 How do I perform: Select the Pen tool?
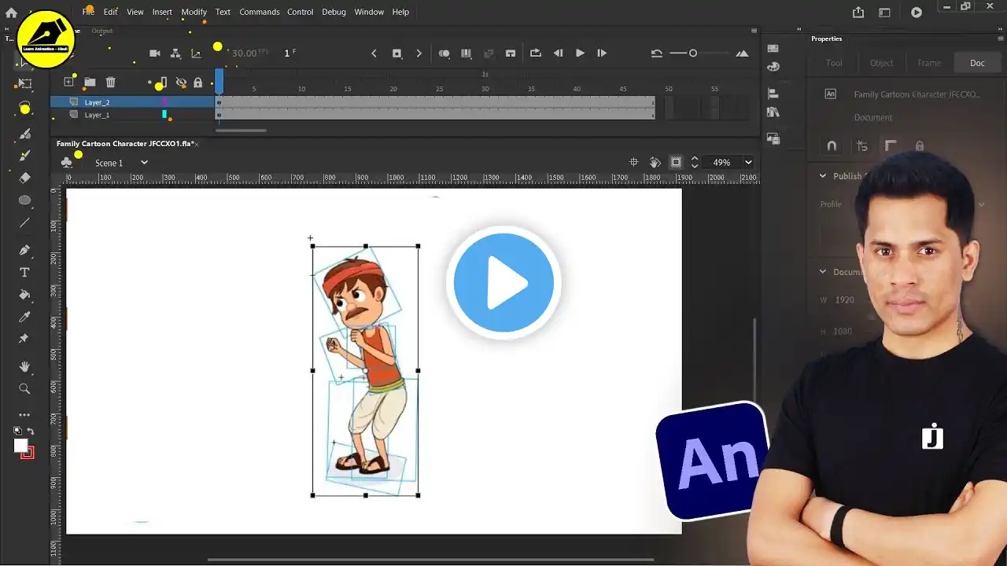tap(24, 250)
